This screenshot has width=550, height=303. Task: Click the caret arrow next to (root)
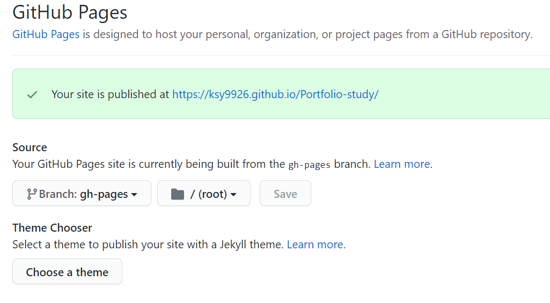pyautogui.click(x=233, y=195)
